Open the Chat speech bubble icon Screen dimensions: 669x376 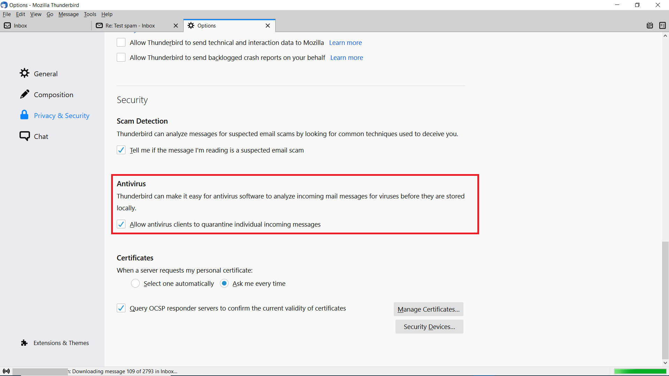[x=24, y=136]
